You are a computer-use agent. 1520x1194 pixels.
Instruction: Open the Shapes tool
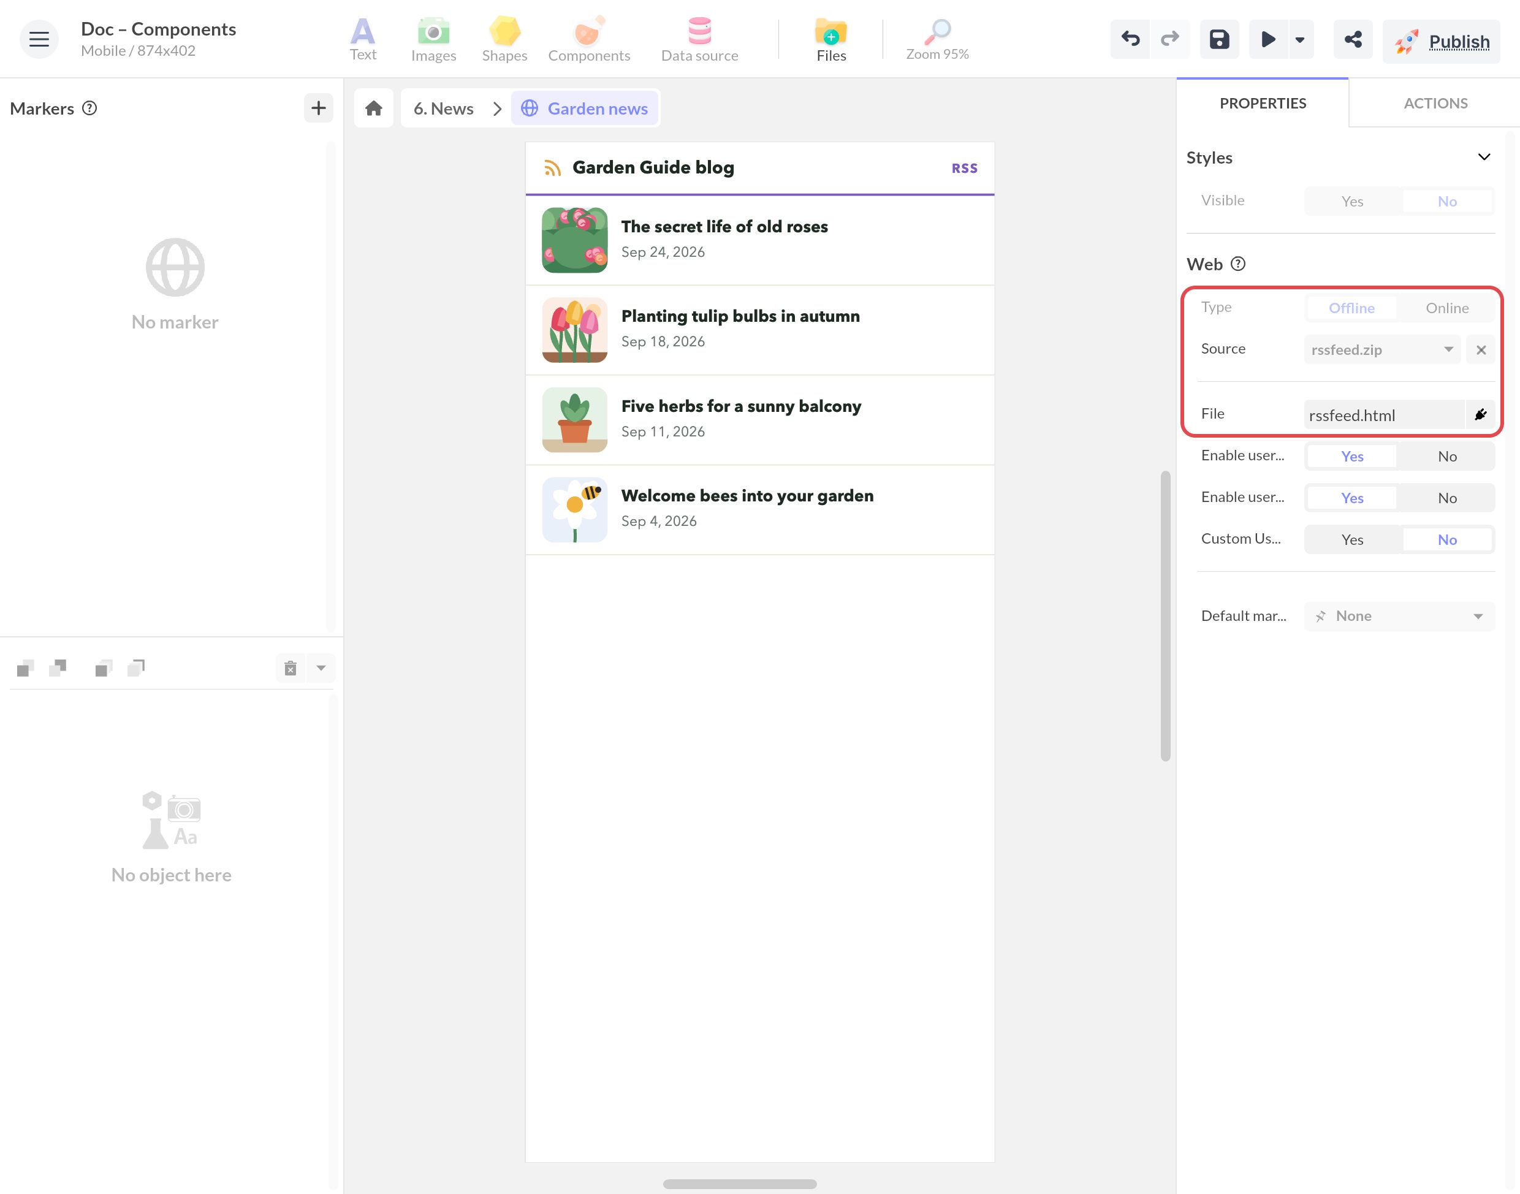coord(504,39)
